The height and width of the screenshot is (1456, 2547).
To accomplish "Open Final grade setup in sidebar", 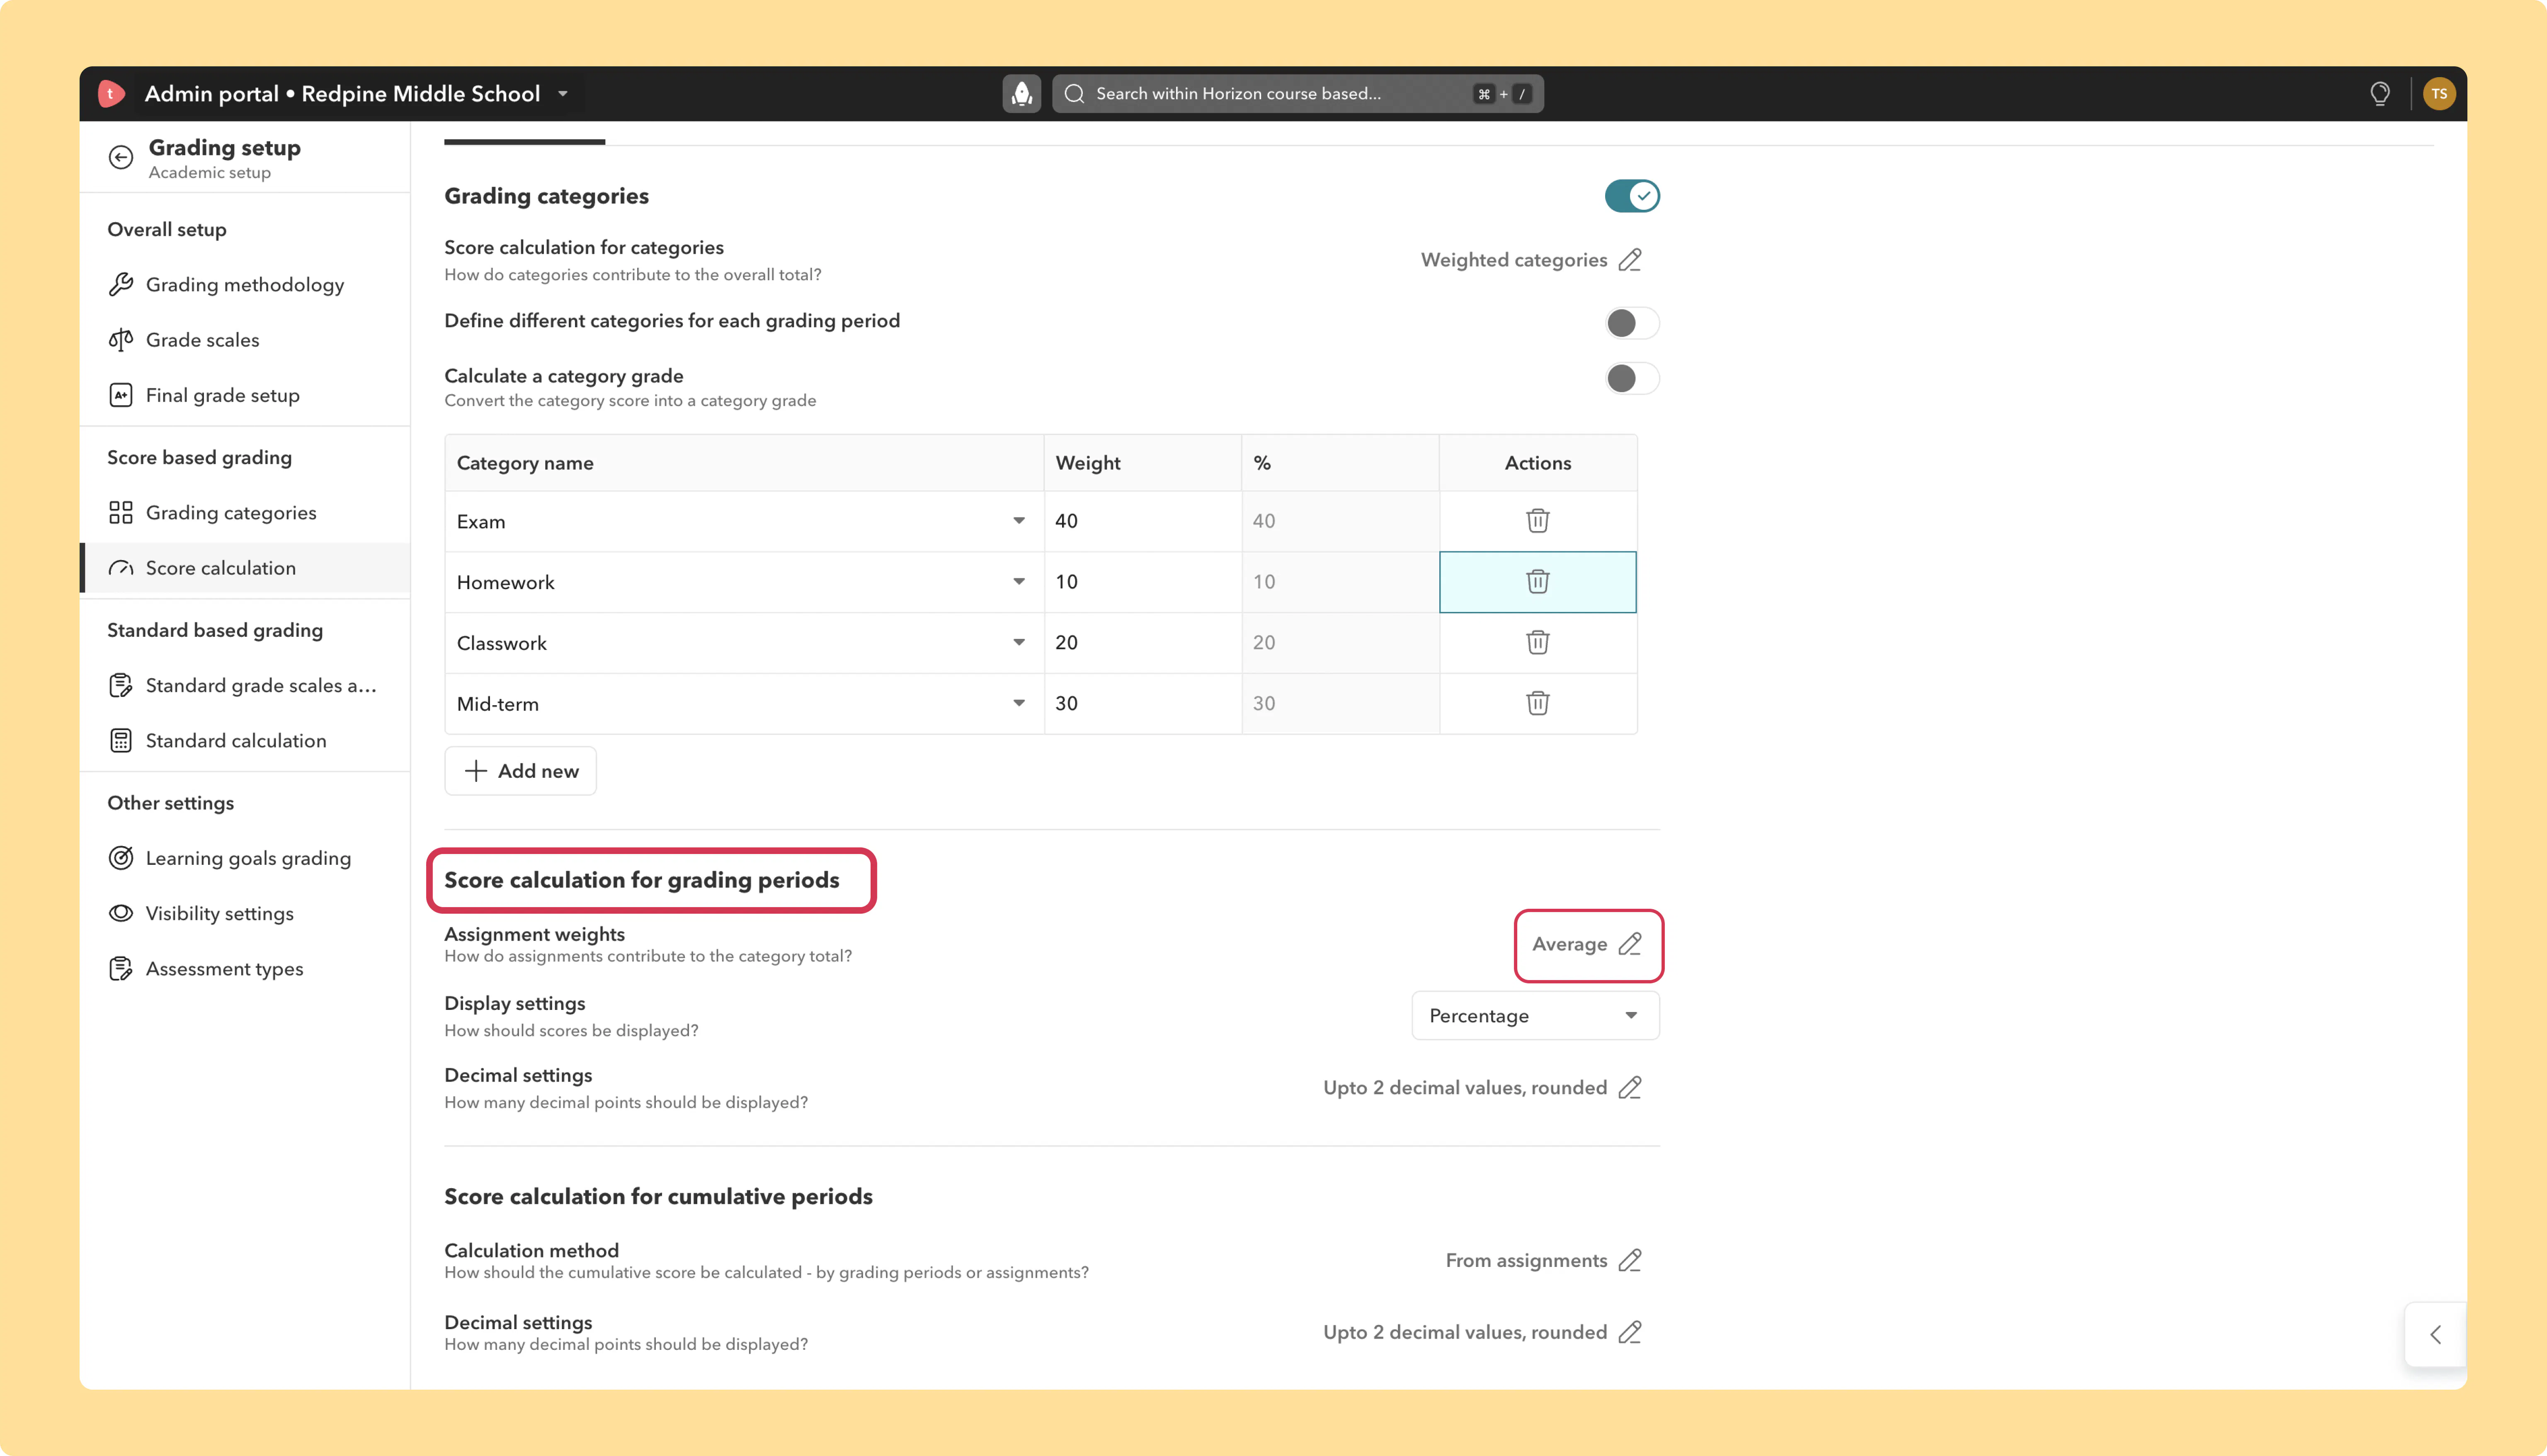I will pyautogui.click(x=245, y=395).
